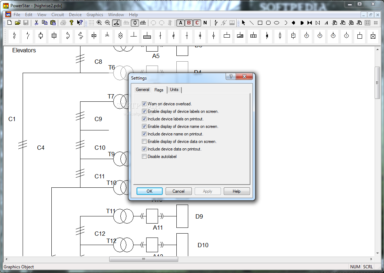Open the Device menu

click(x=75, y=15)
